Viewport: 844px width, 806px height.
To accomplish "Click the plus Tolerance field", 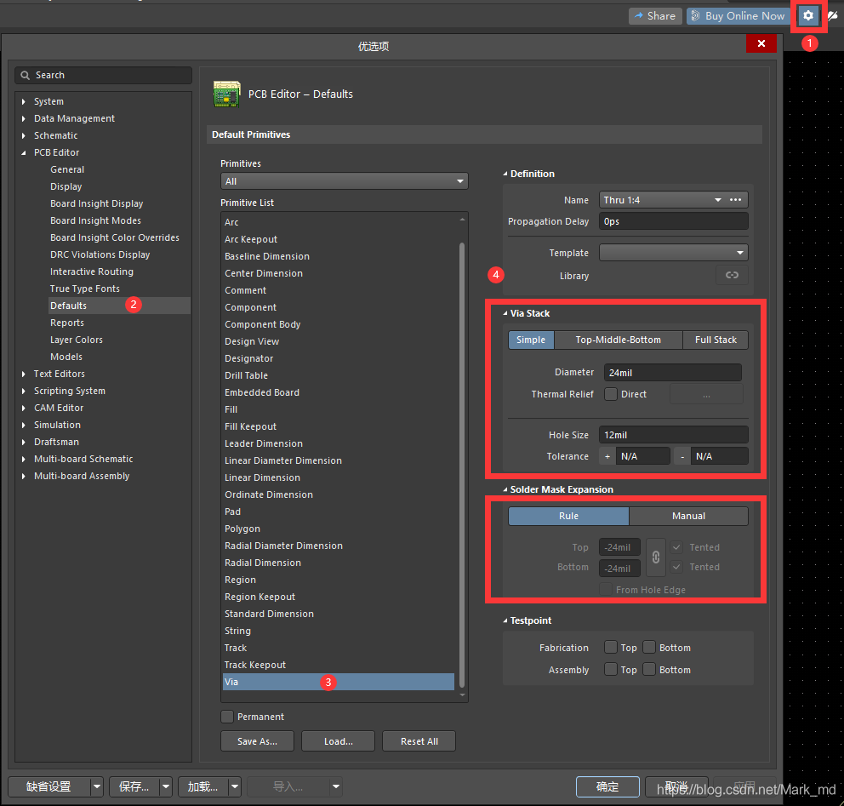I will (x=642, y=456).
